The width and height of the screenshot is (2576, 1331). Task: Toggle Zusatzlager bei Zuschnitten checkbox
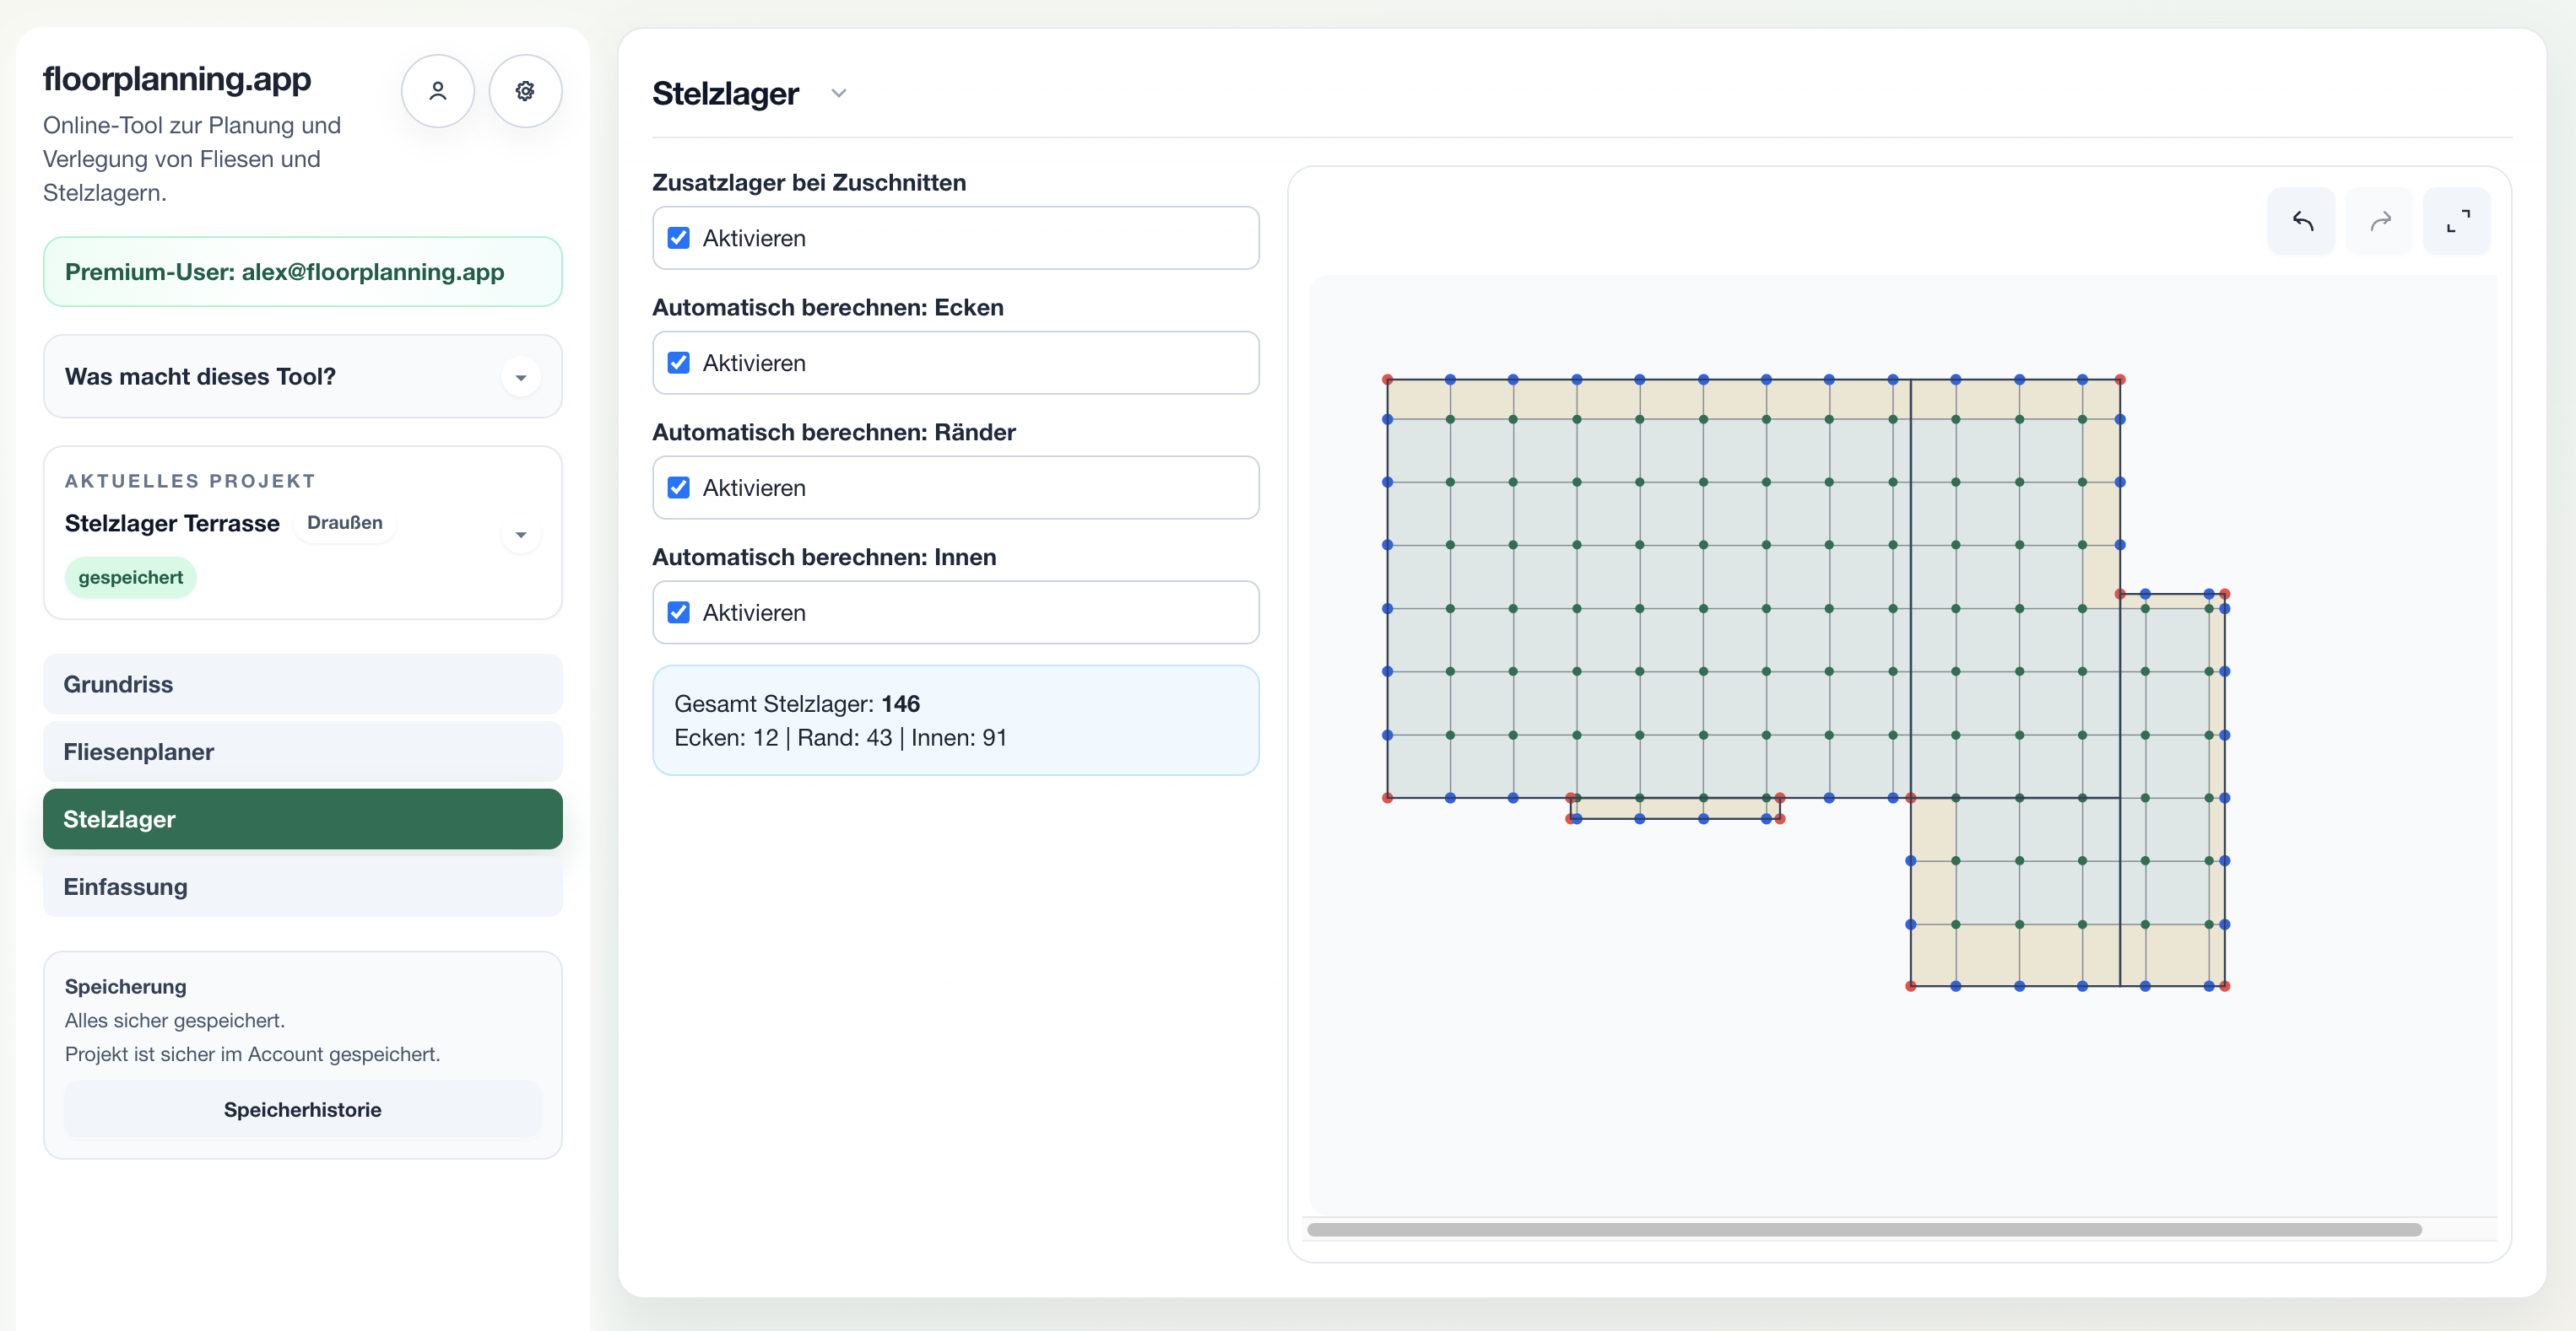(x=679, y=238)
